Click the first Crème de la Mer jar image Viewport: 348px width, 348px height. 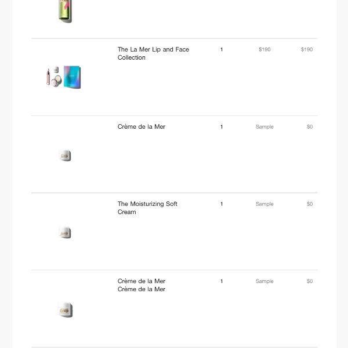coord(64,155)
